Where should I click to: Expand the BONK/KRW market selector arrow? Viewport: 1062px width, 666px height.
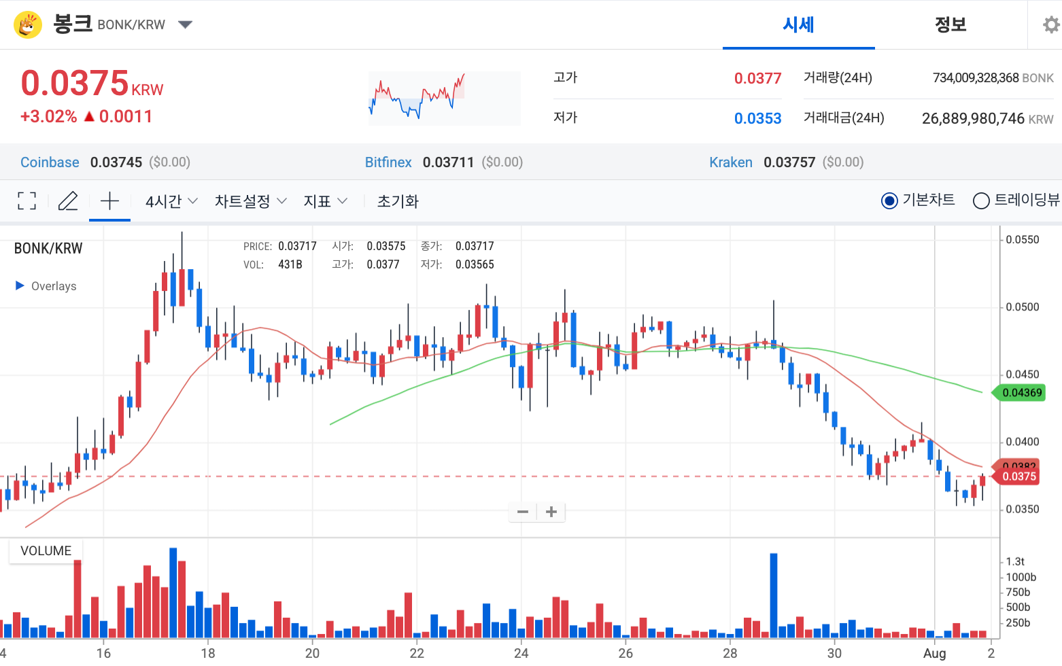185,25
